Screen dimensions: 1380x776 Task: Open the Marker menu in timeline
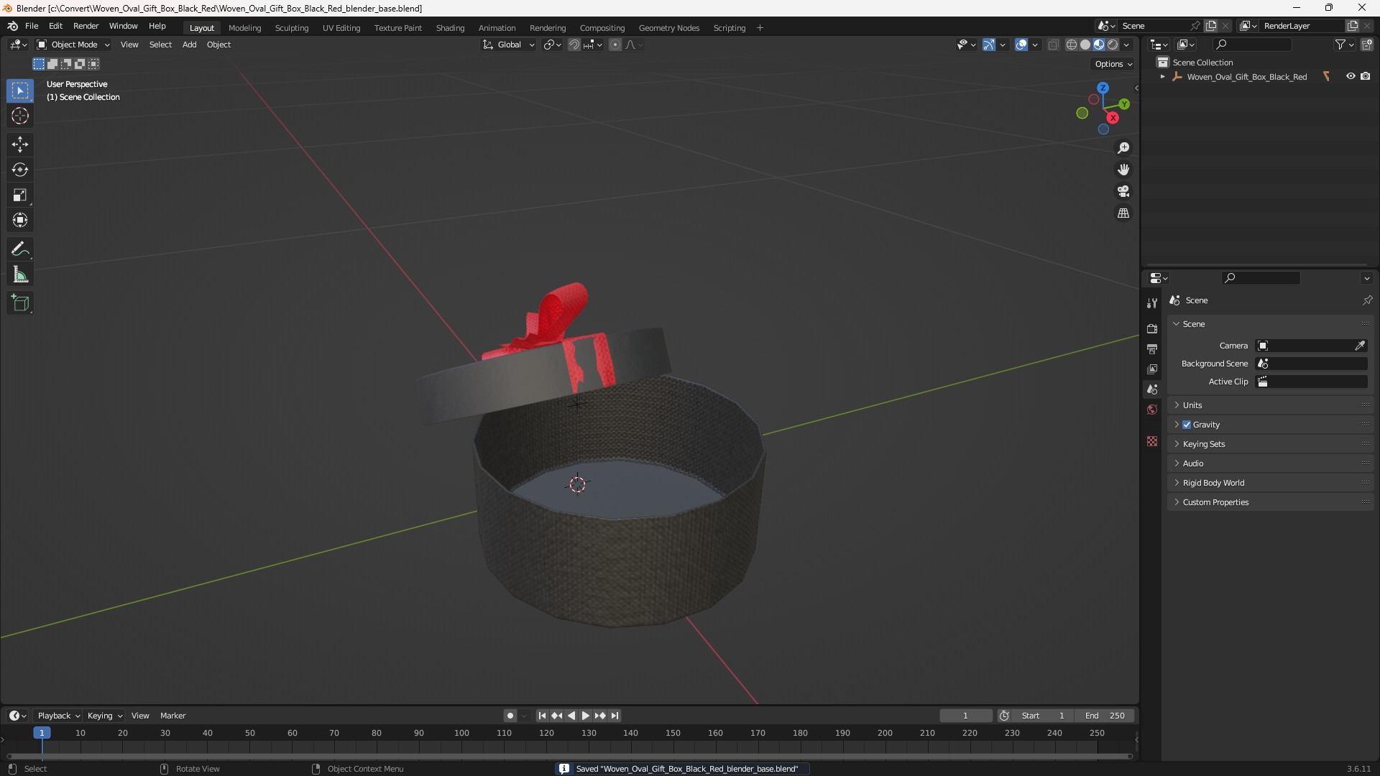pos(172,716)
